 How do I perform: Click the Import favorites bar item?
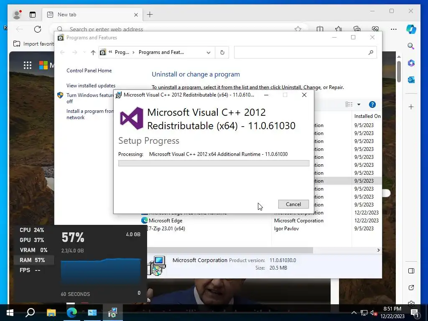point(33,43)
